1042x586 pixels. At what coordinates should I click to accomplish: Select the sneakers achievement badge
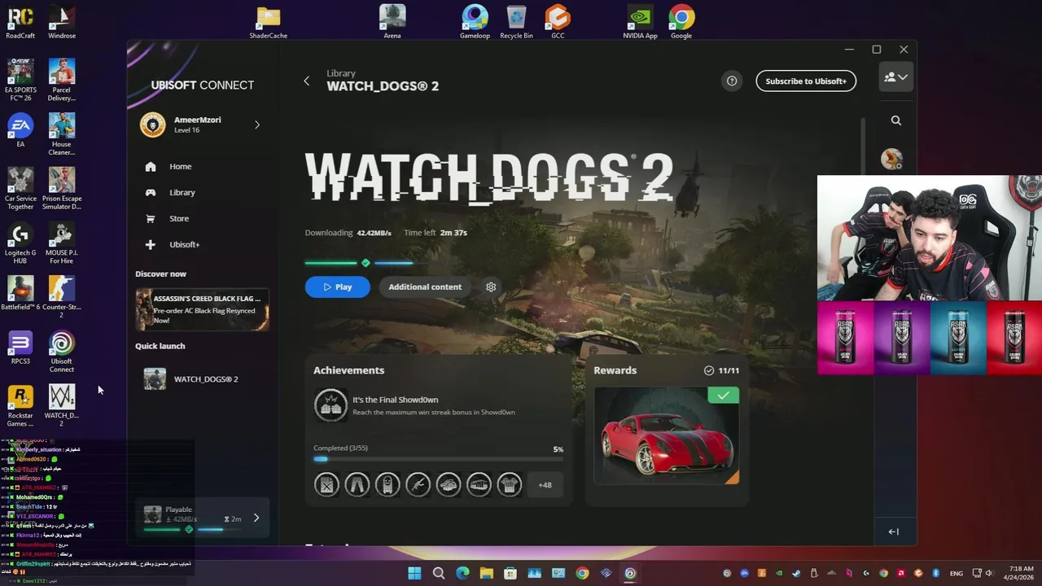449,485
